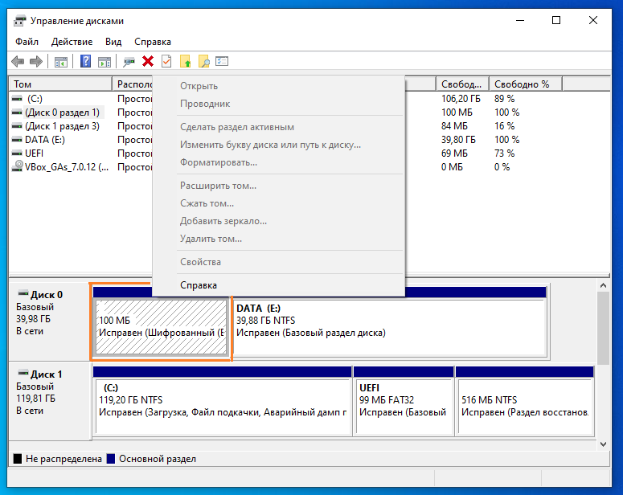Screen dimensions: 623x495
Task: Open the Файл menu
Action: [x=27, y=42]
